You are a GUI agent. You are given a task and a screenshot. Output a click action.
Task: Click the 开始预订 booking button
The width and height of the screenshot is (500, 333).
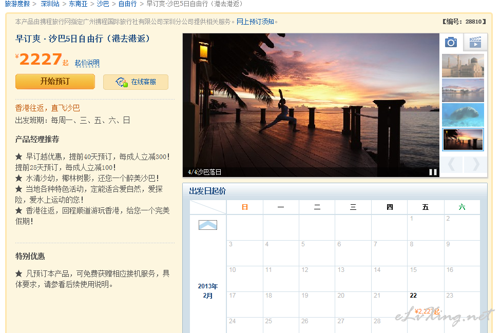click(x=55, y=82)
